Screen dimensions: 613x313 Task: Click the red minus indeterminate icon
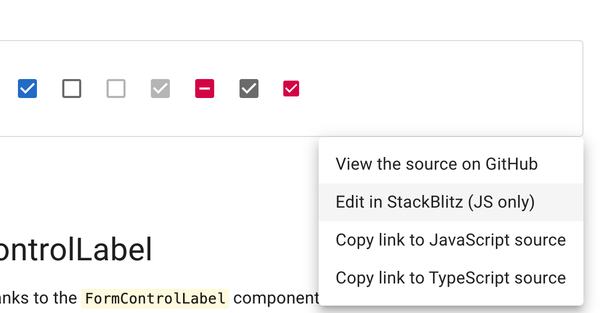[x=205, y=89]
